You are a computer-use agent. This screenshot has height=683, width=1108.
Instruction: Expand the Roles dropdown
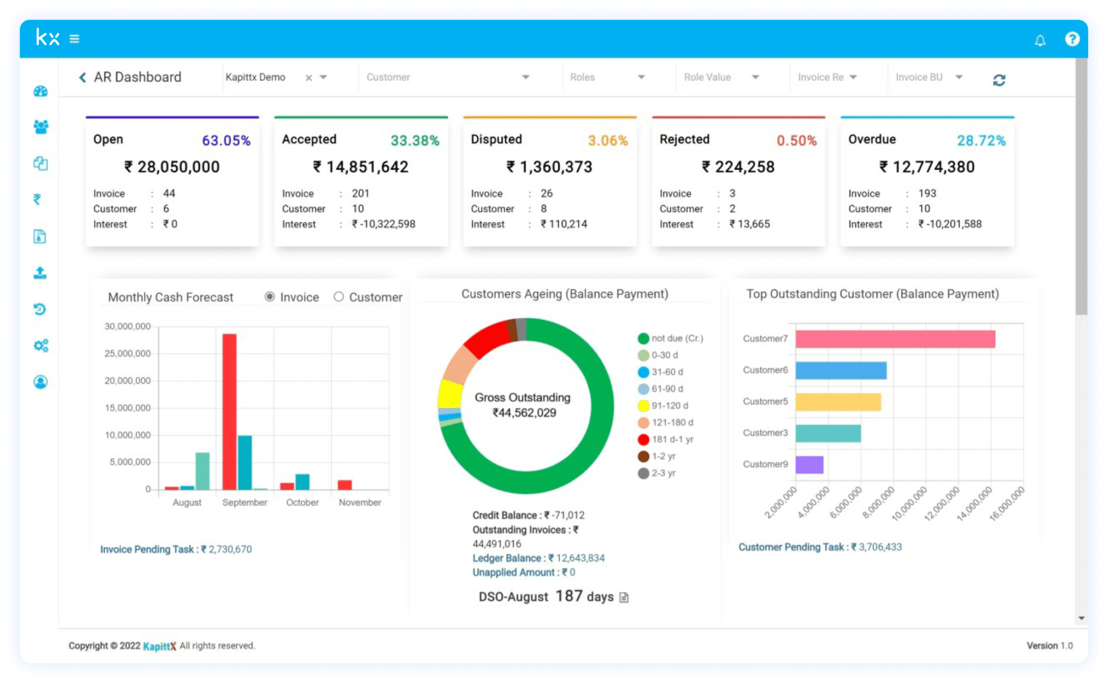641,77
